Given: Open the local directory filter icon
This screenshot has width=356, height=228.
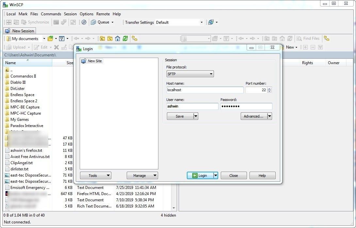Looking at the screenshot, I should pos(62,38).
